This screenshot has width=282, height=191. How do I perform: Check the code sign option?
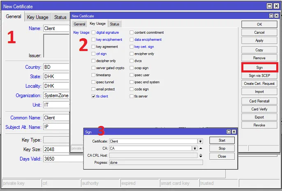[x=132, y=89]
